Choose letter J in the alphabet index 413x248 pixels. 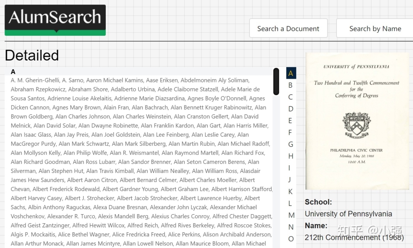(x=290, y=180)
